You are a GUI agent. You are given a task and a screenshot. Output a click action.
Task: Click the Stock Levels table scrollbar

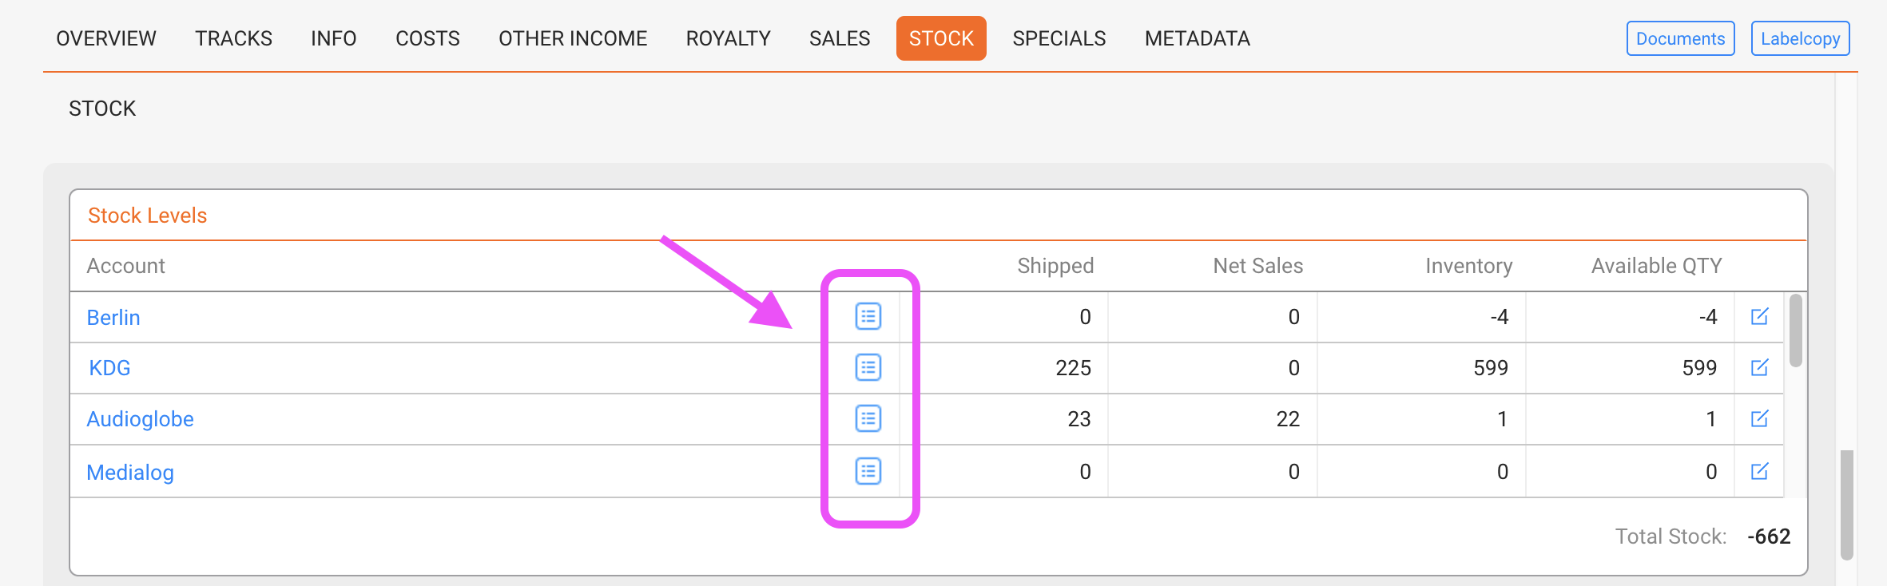pos(1795,331)
